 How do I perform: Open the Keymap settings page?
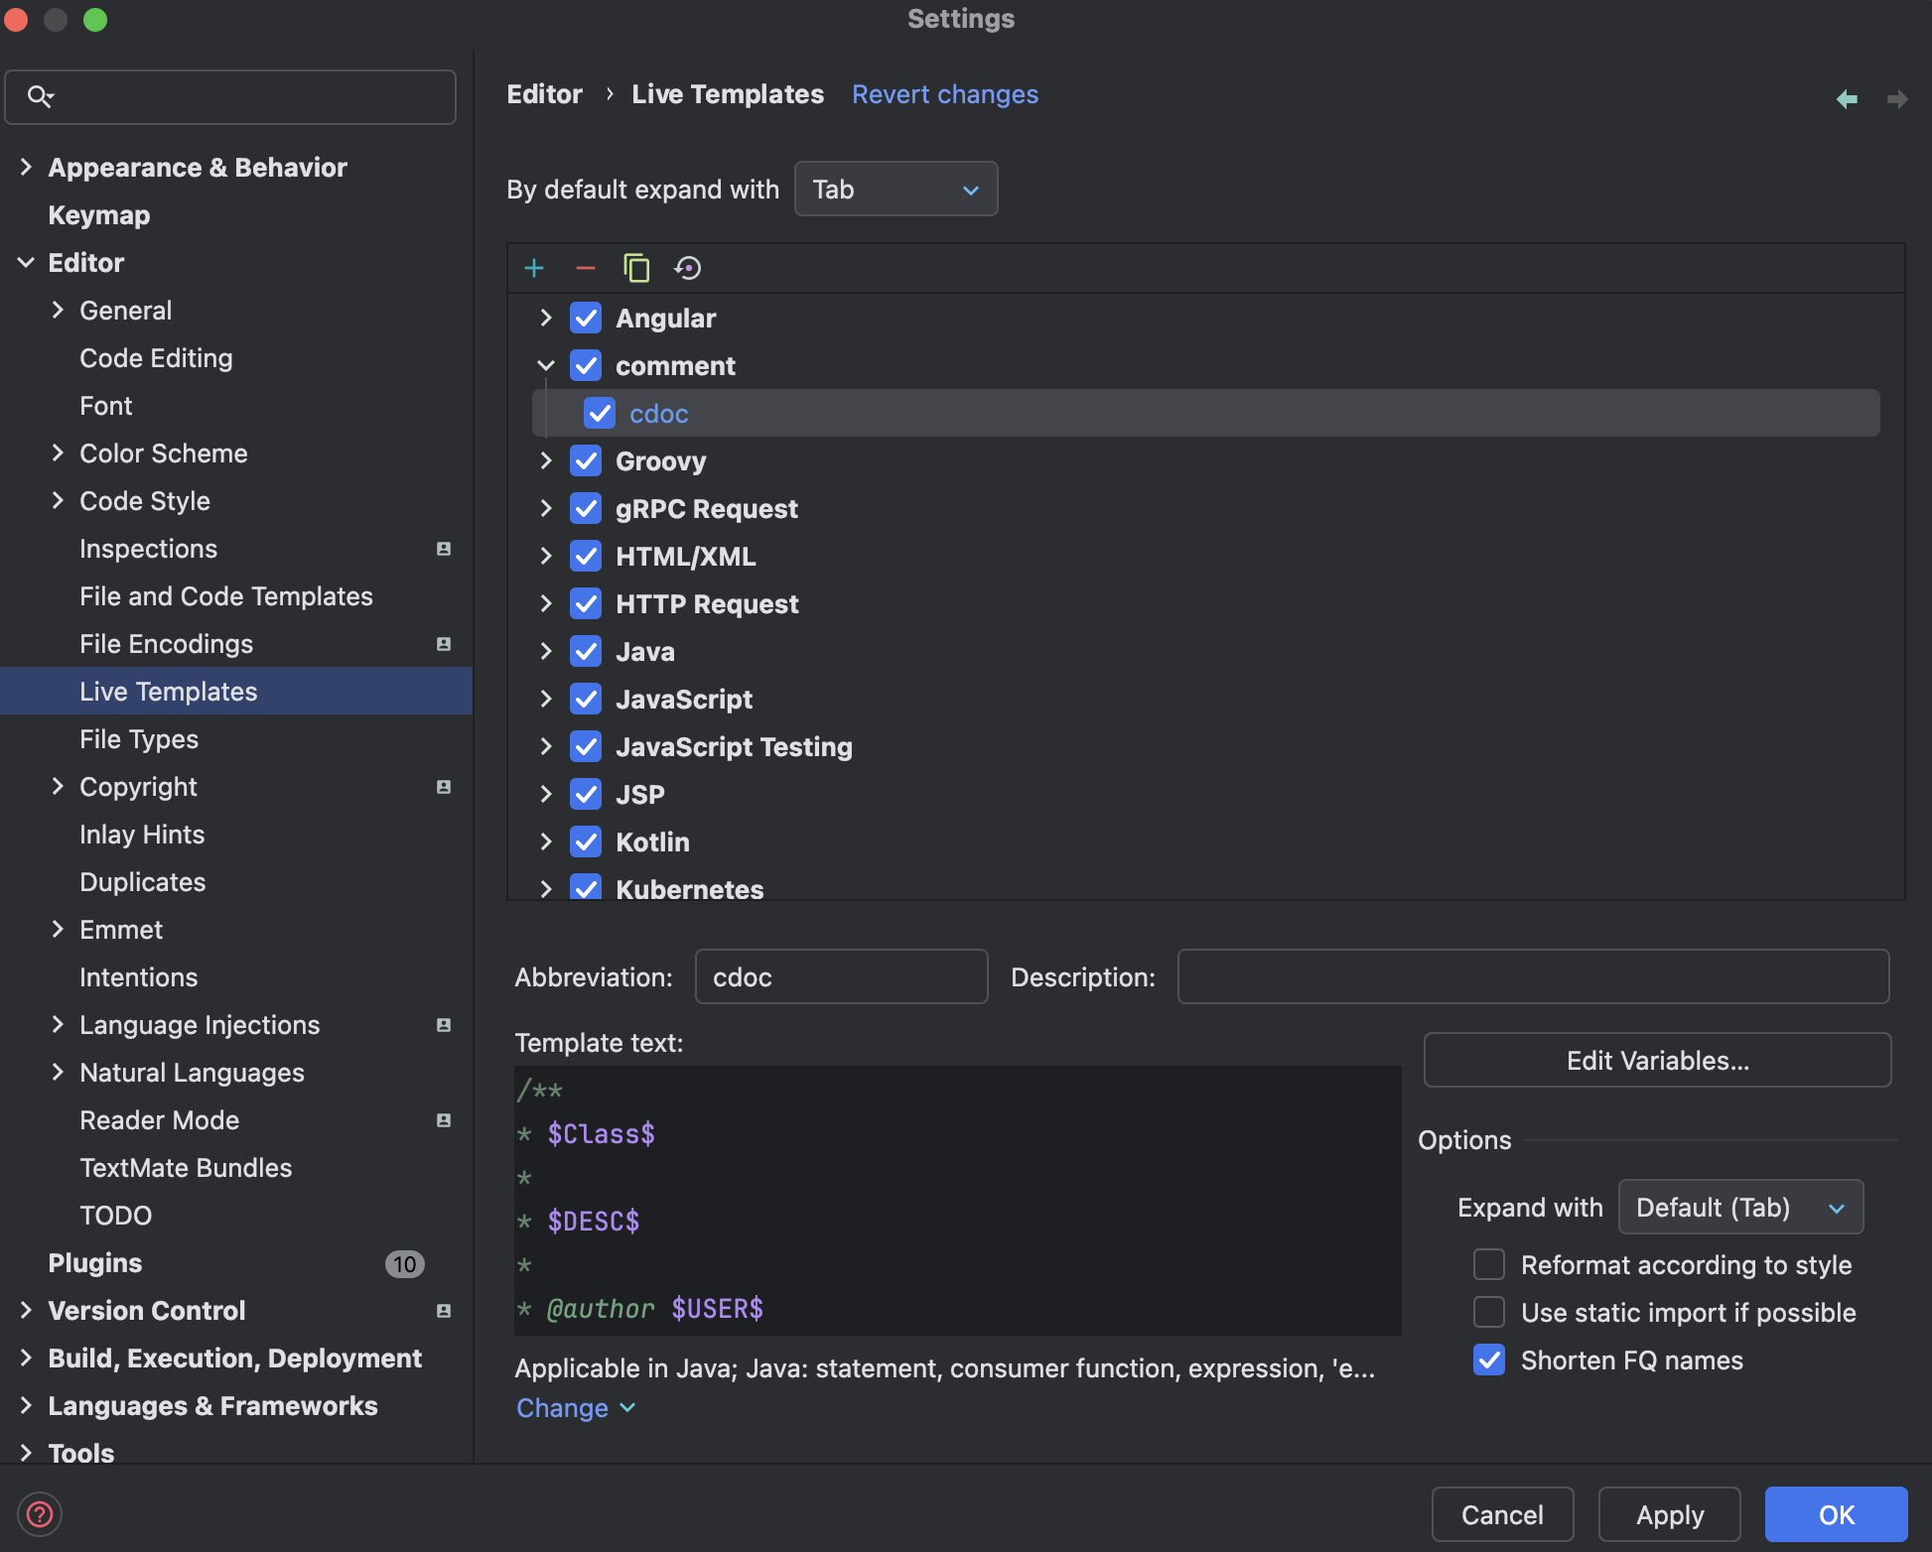(x=99, y=214)
